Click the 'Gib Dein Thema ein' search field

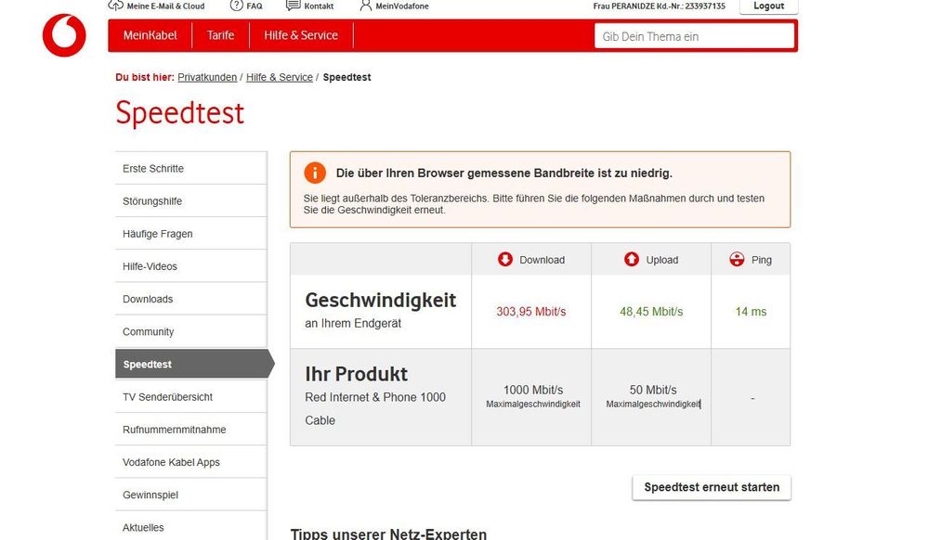click(x=694, y=36)
